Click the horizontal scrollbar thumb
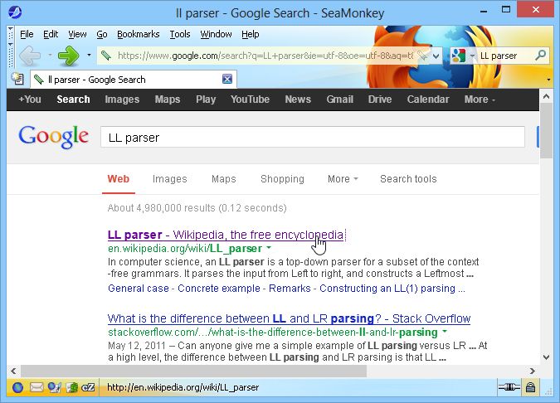 point(193,371)
